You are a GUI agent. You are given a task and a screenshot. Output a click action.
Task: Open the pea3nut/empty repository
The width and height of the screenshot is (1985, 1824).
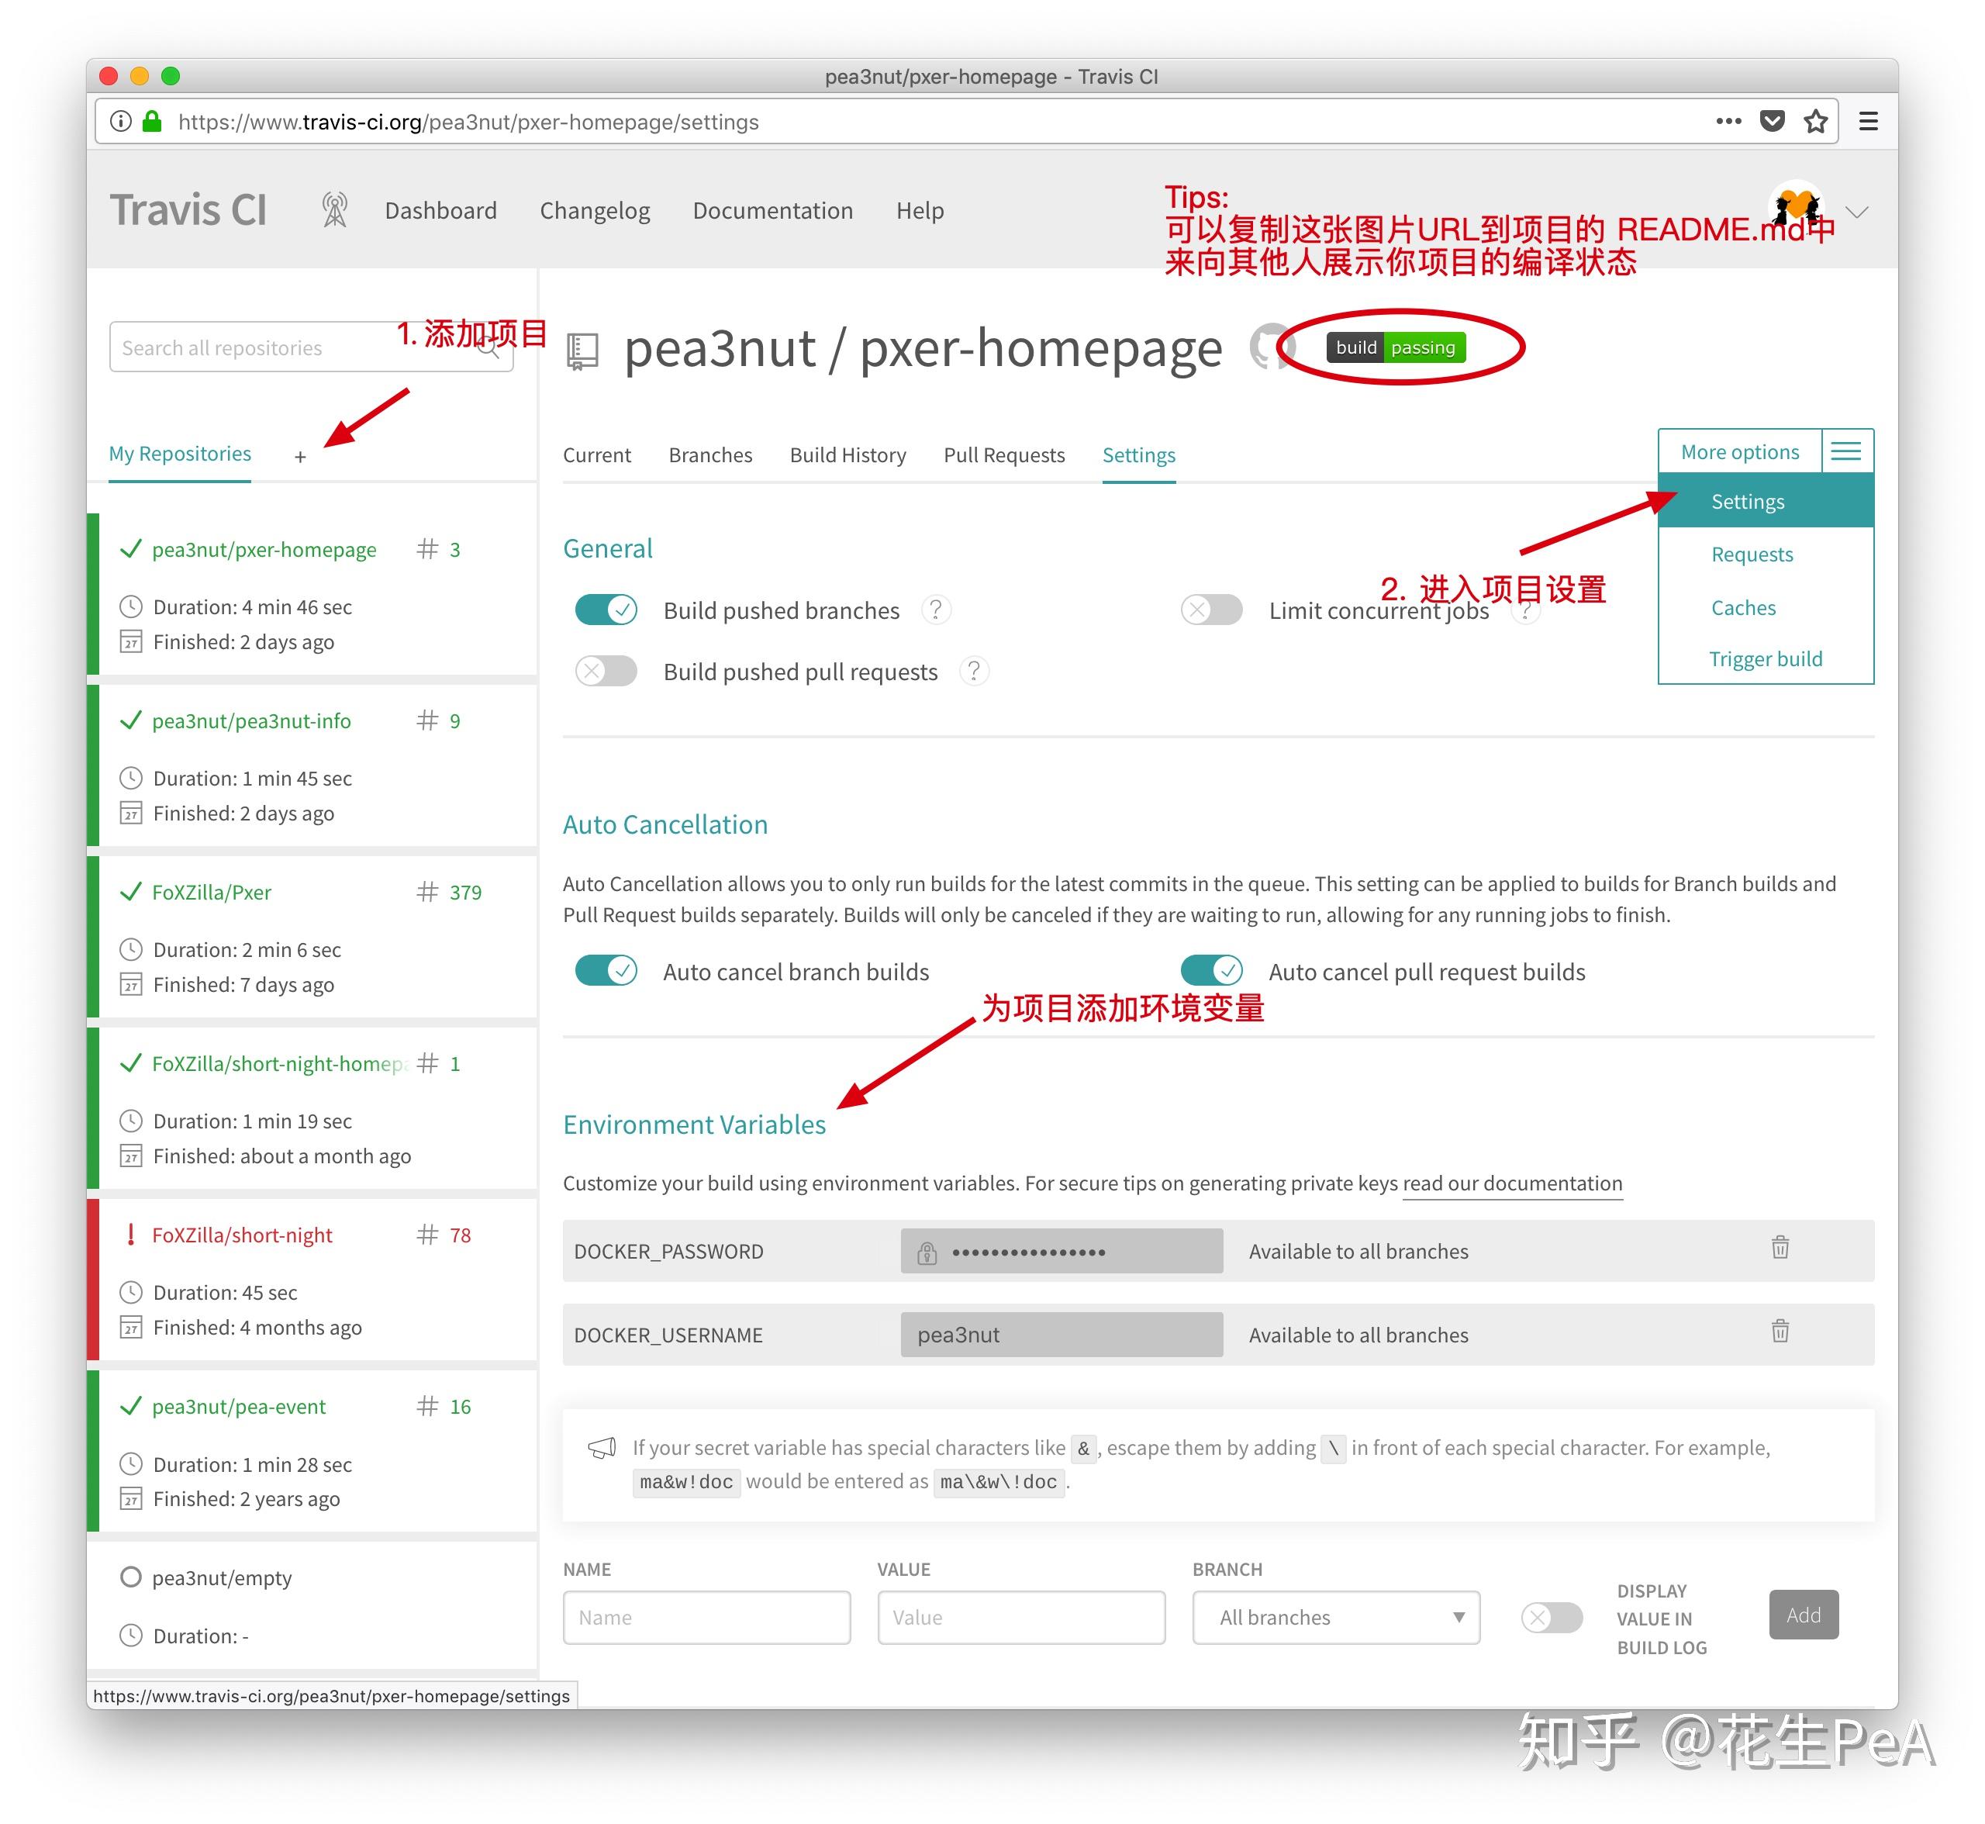click(x=222, y=1578)
